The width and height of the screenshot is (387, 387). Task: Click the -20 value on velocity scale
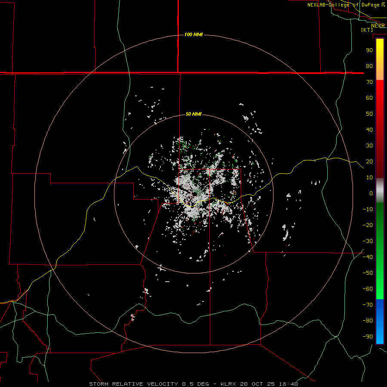tap(368, 225)
